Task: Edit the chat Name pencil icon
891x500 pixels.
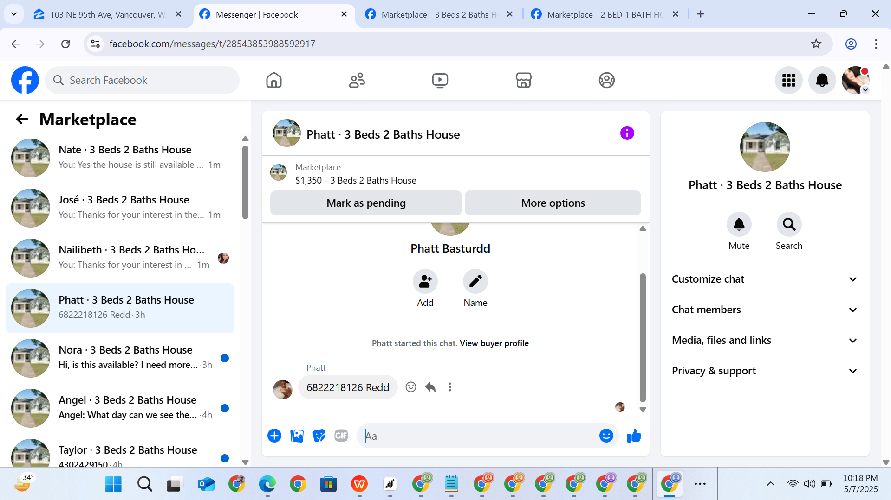Action: 475,281
